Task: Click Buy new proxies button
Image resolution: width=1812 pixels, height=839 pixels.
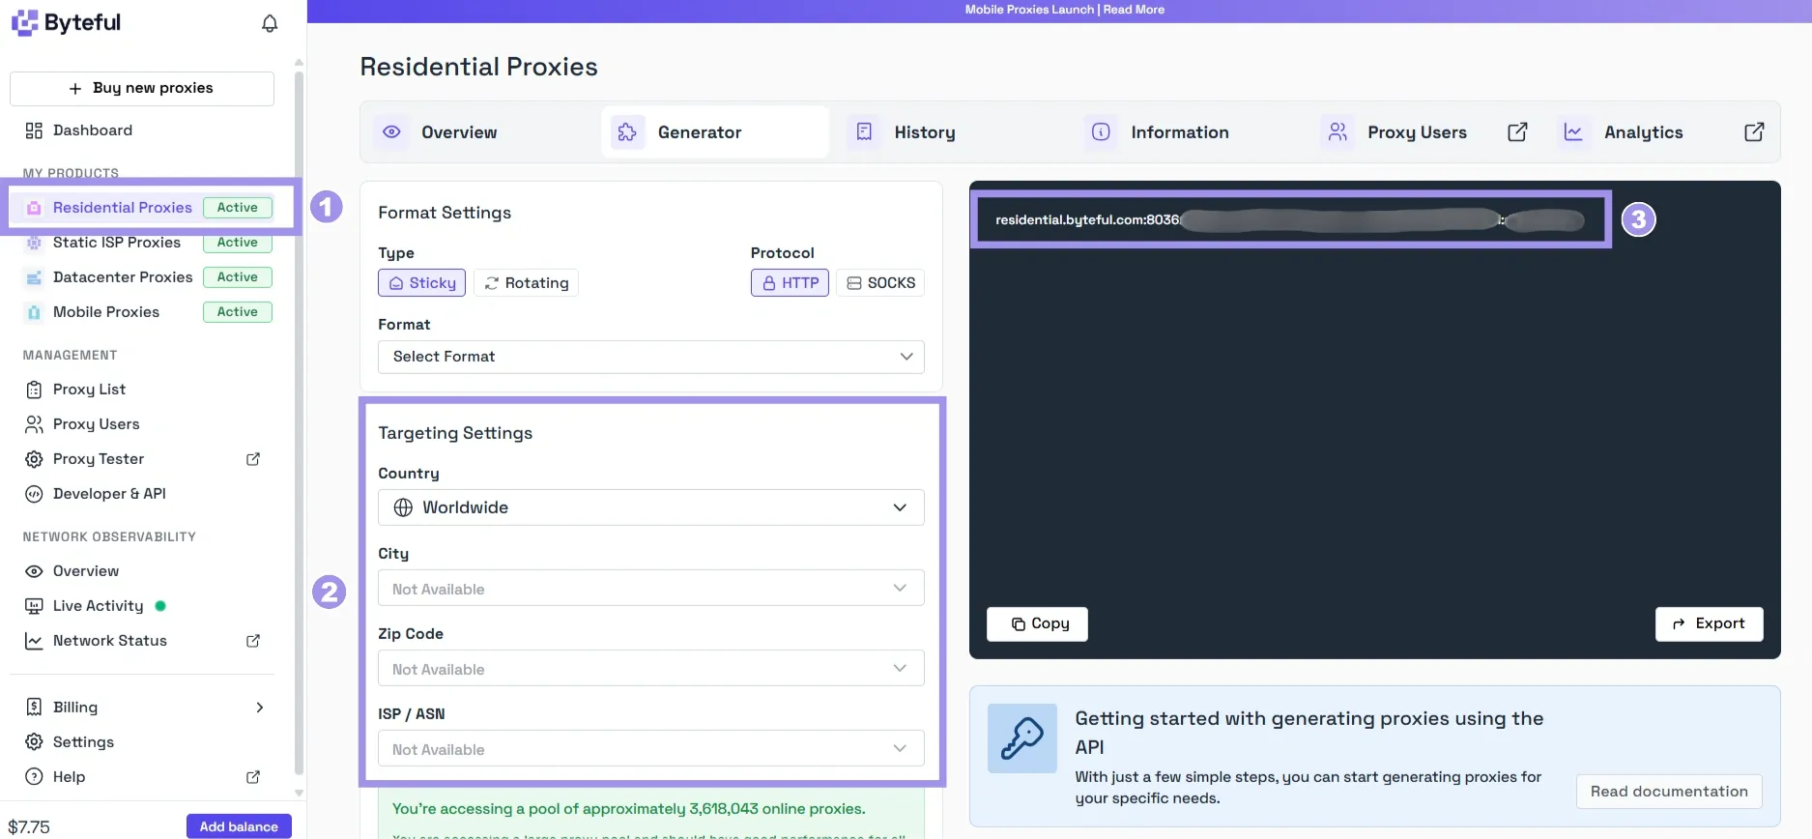Action: tap(142, 88)
